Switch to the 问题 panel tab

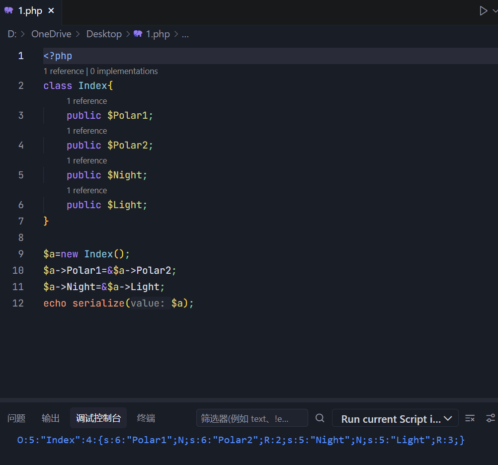pyautogui.click(x=16, y=418)
